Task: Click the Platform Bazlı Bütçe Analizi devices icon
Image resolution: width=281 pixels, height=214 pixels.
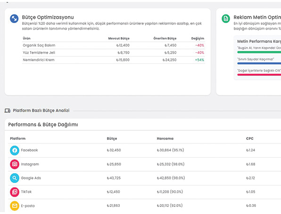Action: 8,111
